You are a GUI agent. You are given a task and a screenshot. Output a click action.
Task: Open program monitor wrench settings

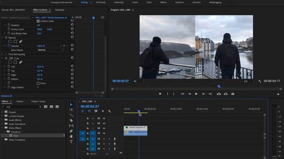pyautogui.click(x=260, y=81)
